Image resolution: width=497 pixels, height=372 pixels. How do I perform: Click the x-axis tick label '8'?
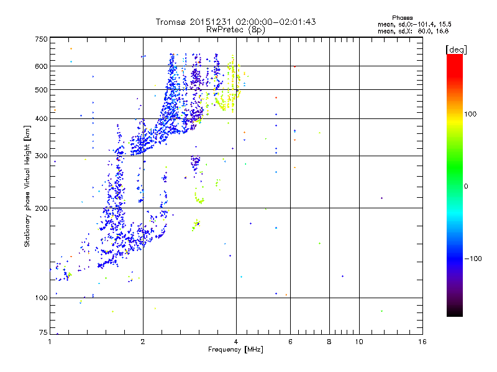tap(329, 342)
